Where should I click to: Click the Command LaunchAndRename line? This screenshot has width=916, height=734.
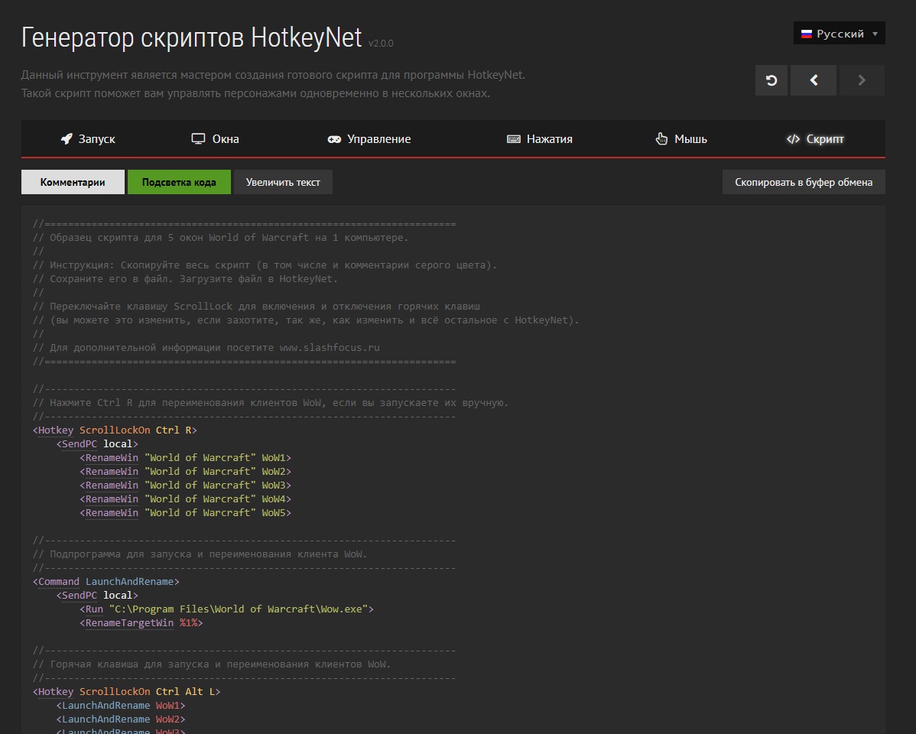click(x=106, y=582)
